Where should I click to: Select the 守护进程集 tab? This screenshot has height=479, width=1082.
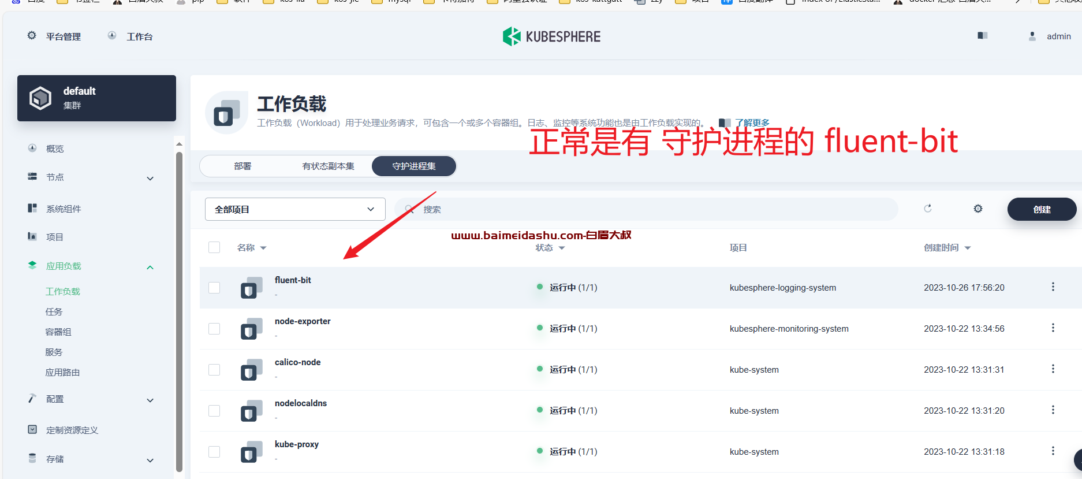(x=414, y=166)
